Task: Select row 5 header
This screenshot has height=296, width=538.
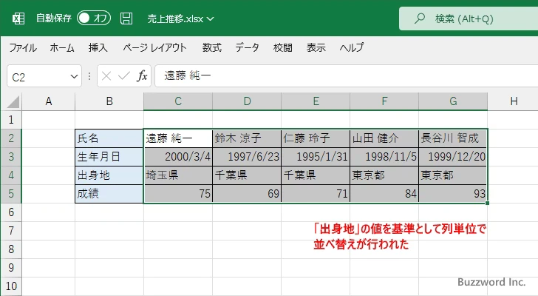Action: tap(11, 194)
